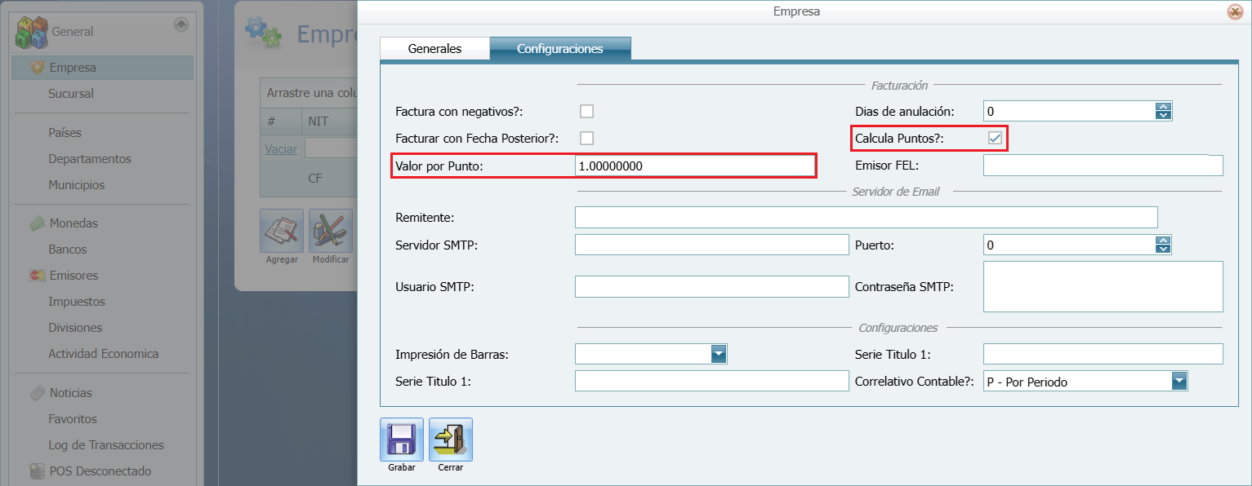1252x486 pixels.
Task: Open Noticias from the sidebar
Action: tap(73, 392)
